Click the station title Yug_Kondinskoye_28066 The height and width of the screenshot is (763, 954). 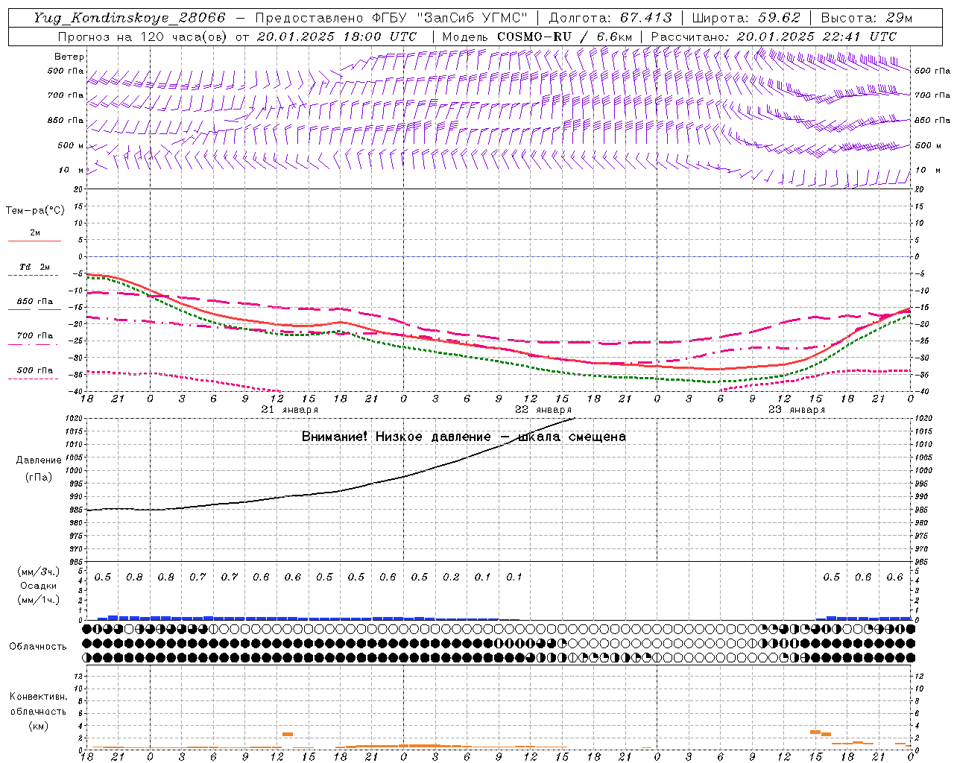click(x=129, y=18)
